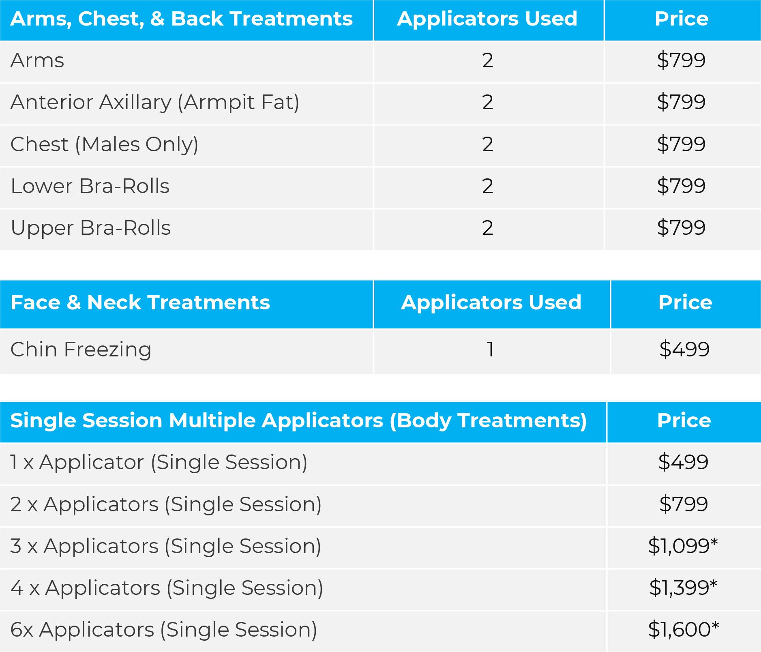Select the Upper Bra-Rolls row
The height and width of the screenshot is (652, 761).
pyautogui.click(x=380, y=229)
